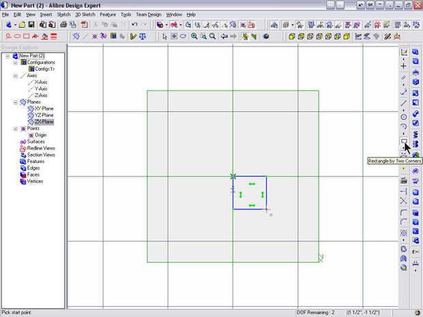Click the arrow Select tool icon
The height and width of the screenshot is (317, 423).
point(165,36)
